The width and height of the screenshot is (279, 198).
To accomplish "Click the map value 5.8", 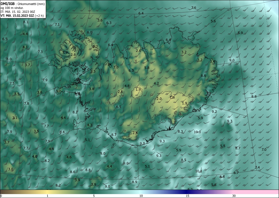I will point(147,68).
